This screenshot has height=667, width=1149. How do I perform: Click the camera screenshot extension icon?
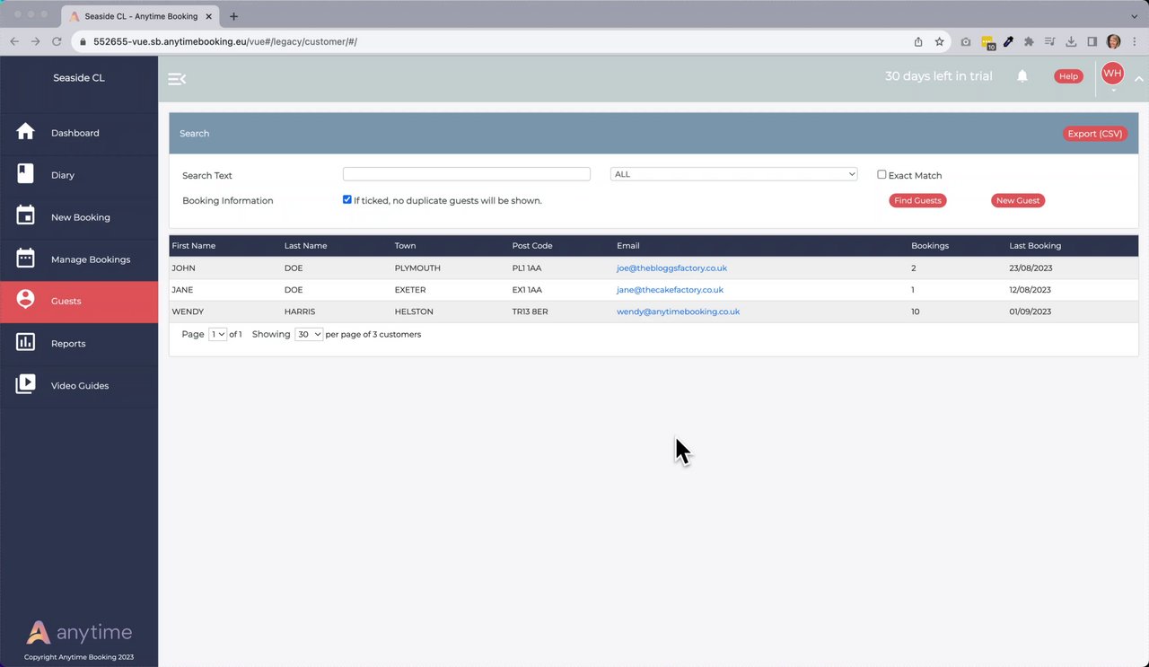click(x=966, y=41)
